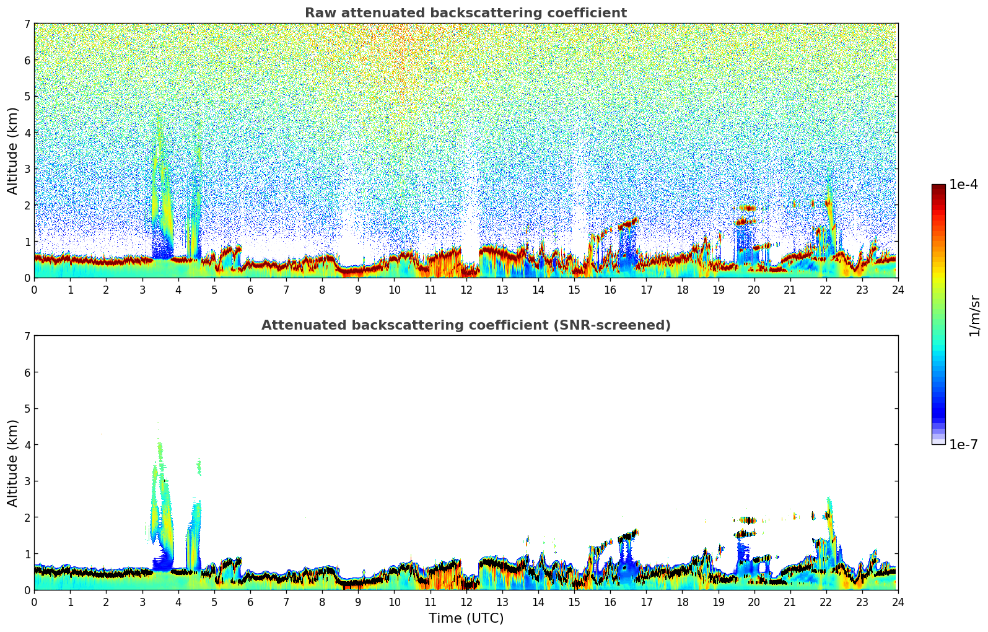Select time tick "18" on the SNR-screened plot
Image resolution: width=988 pixels, height=632 pixels.
(x=682, y=602)
